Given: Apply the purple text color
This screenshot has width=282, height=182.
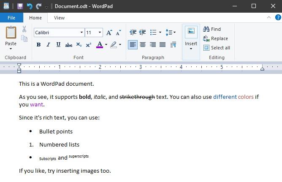Looking at the screenshot, I should pos(100,45).
